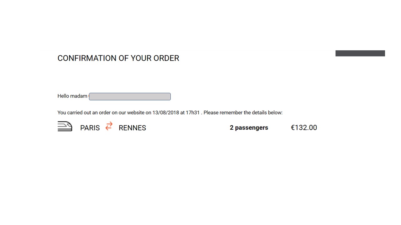This screenshot has width=401, height=225.
Task: Click the word 'madam' in the greeting
Action: 79,96
